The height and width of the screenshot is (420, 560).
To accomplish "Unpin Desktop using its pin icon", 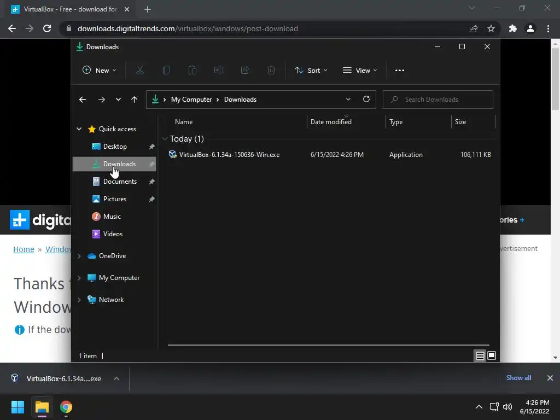I will tap(151, 147).
